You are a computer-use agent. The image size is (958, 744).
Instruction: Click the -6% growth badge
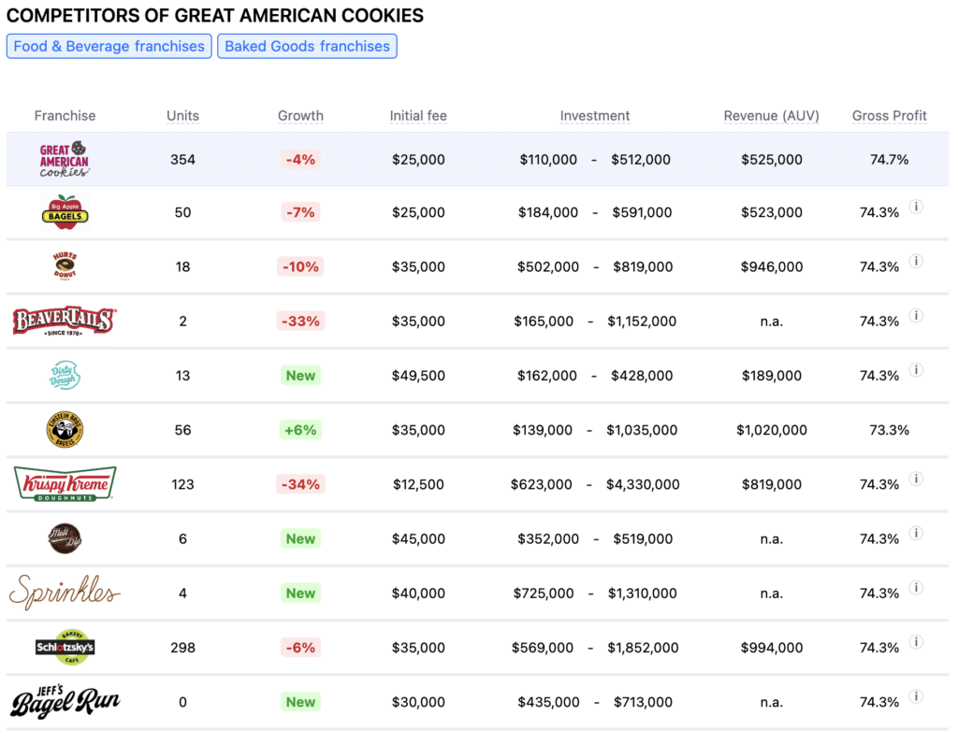300,647
